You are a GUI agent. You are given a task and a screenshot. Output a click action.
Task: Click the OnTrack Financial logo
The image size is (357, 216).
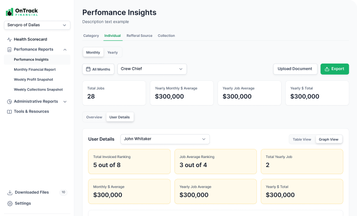pos(22,12)
